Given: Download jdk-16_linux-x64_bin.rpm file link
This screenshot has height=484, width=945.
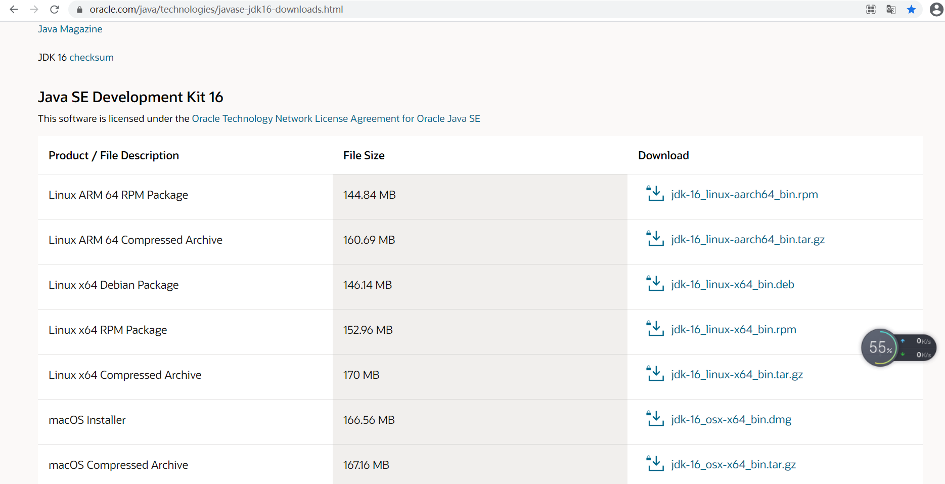Looking at the screenshot, I should [734, 329].
